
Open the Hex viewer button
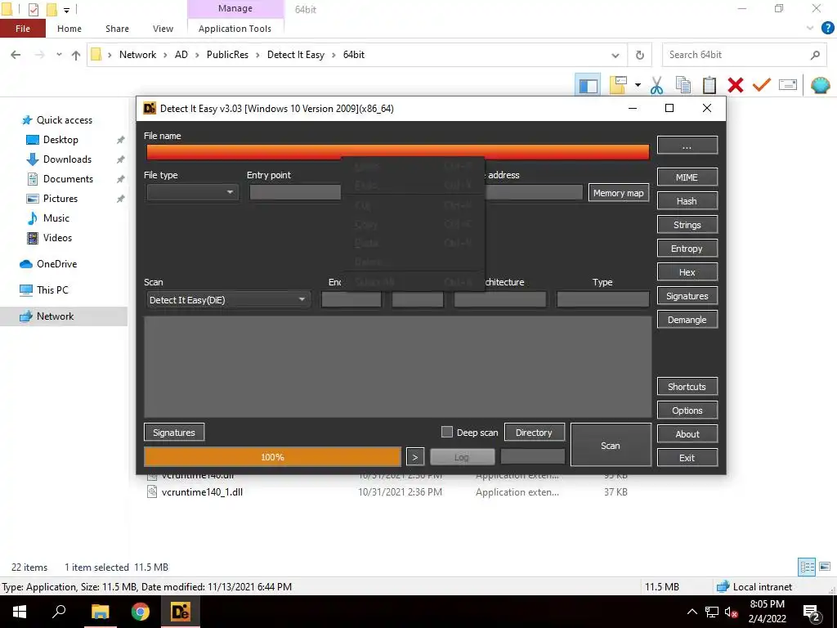pos(687,272)
